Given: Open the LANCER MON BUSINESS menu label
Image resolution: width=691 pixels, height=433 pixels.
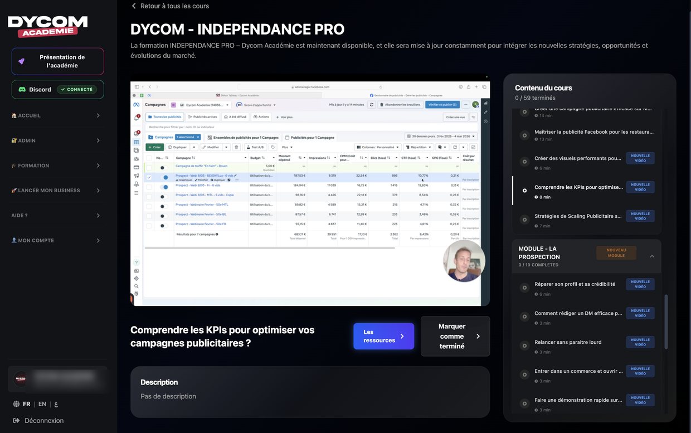Looking at the screenshot, I should click(49, 191).
